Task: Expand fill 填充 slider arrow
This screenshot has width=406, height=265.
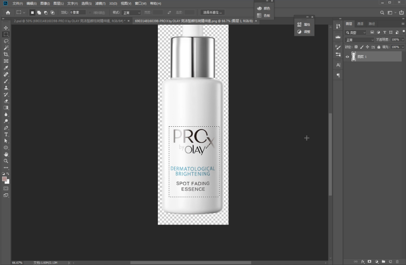Action: [x=403, y=47]
